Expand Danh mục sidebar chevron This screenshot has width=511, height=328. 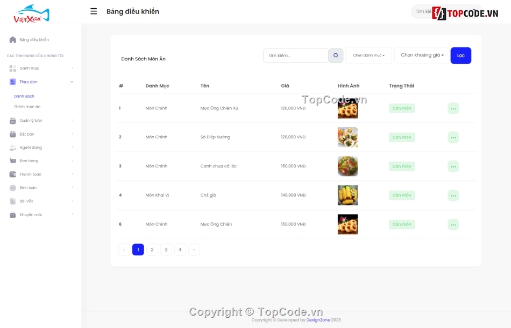72,68
